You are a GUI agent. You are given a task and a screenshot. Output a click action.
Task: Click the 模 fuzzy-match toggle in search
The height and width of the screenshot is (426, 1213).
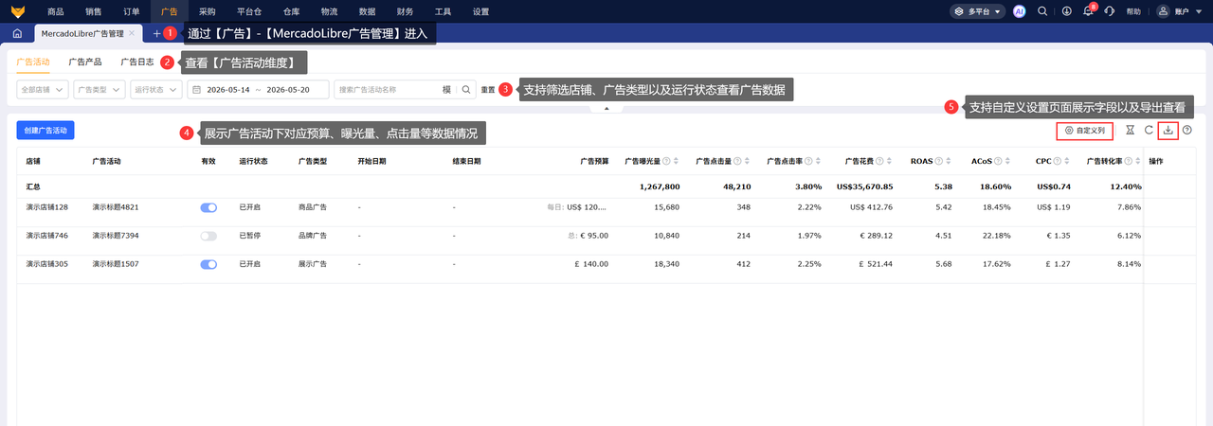coord(446,89)
